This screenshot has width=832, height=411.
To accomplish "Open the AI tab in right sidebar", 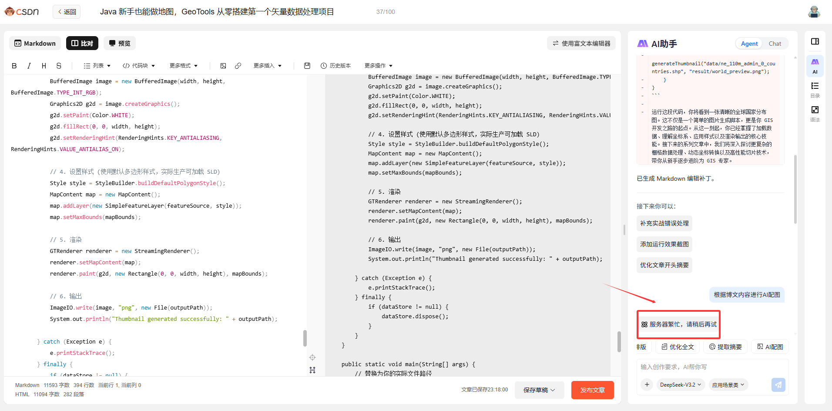I will click(815, 66).
